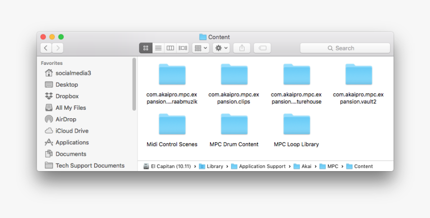Screen dimensions: 430x218
Task: Select the MPC Loop Library folder icon
Action: (296, 124)
